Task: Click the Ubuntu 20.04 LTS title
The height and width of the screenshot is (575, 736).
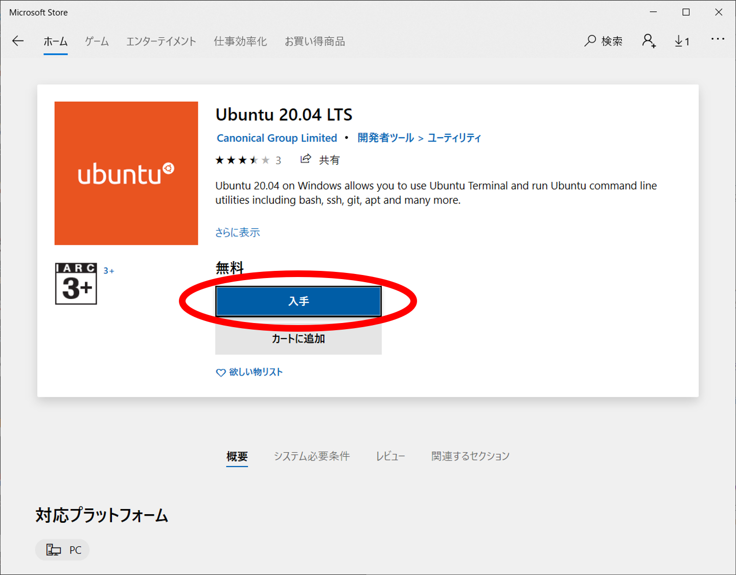Action: pyautogui.click(x=284, y=114)
